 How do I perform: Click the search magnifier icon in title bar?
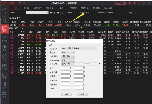tap(24, 3)
